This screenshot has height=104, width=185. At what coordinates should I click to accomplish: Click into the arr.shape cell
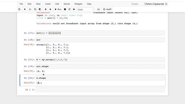pos(100,66)
